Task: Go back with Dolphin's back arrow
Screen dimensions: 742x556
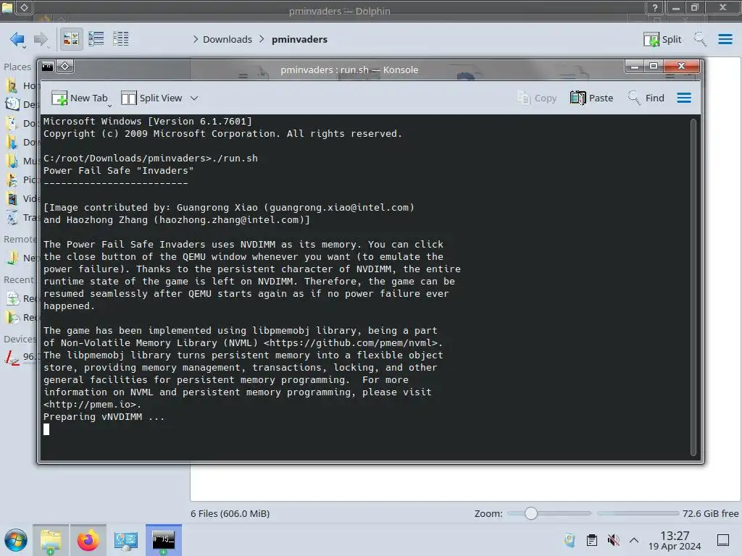Action: click(17, 39)
